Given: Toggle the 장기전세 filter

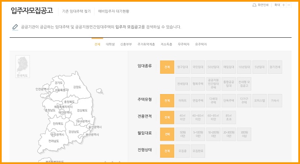Looking at the screenshot, I should tap(275, 67).
